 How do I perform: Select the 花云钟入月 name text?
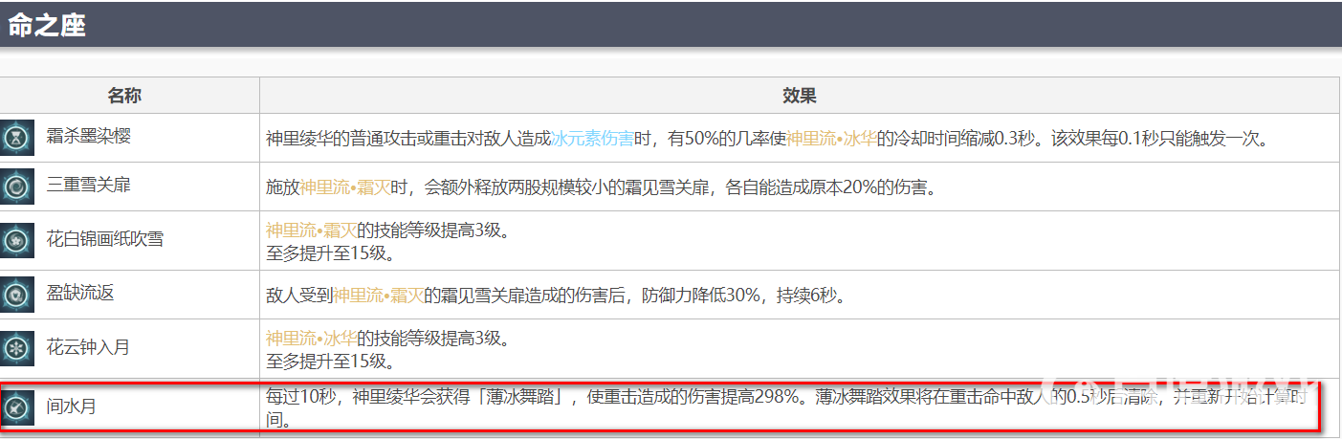point(89,347)
